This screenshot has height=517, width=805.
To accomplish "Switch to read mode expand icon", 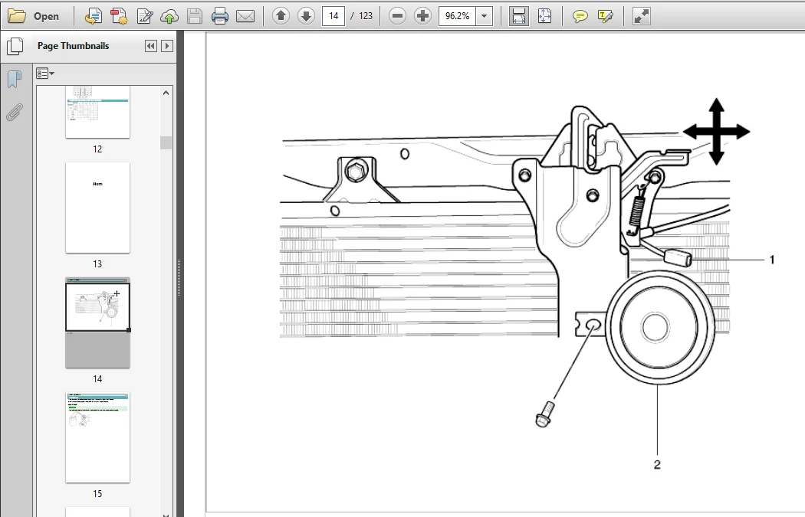I will [641, 16].
